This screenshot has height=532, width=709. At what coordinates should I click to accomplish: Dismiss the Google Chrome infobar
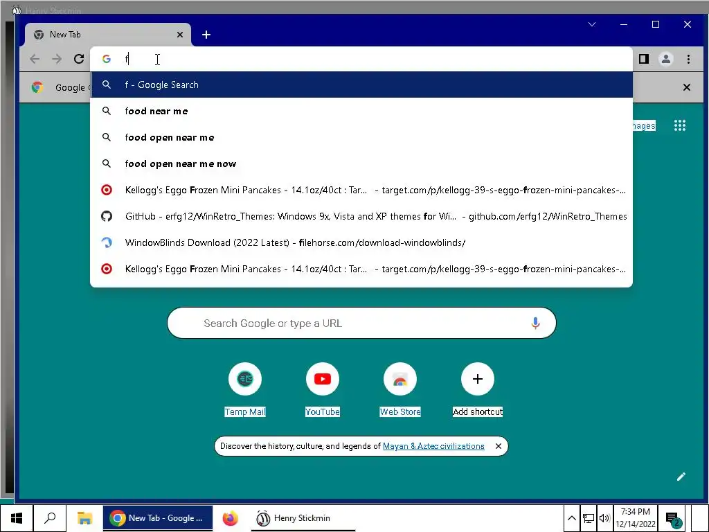point(686,87)
